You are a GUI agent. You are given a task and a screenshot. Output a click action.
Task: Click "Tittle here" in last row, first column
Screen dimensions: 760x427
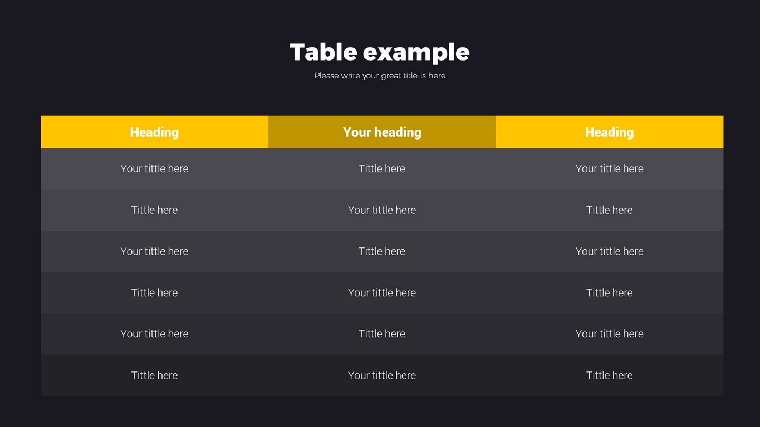[x=154, y=375]
